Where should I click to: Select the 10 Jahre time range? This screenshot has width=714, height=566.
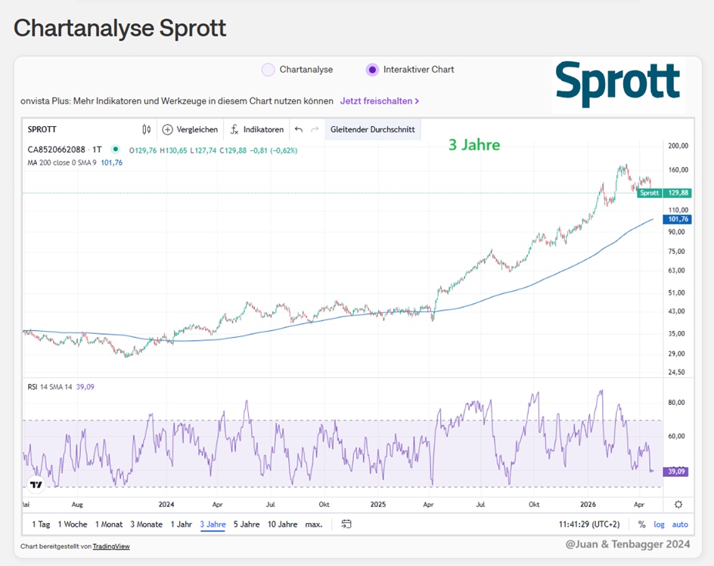click(282, 524)
